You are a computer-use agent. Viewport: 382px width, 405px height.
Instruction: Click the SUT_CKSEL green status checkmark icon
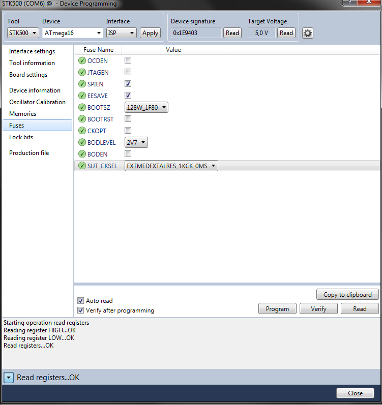82,166
